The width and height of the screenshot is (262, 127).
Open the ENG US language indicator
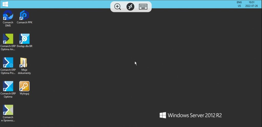tap(239, 4)
